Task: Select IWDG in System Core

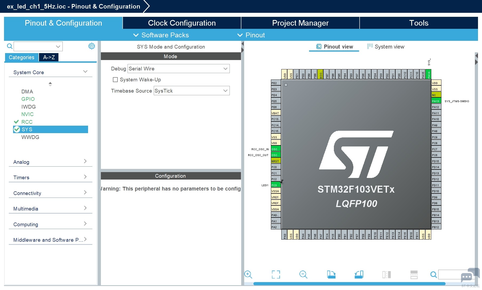Action: [29, 107]
